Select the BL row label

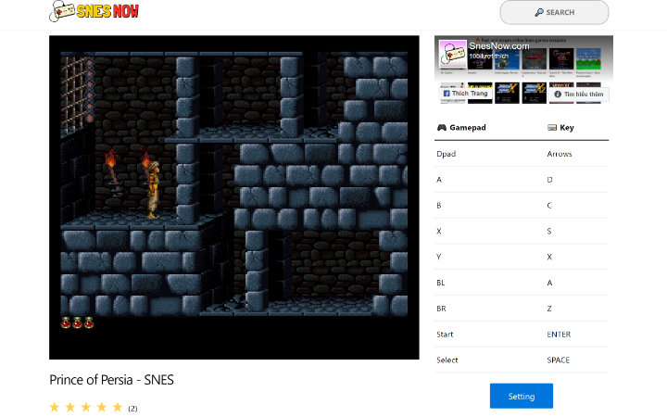(441, 283)
